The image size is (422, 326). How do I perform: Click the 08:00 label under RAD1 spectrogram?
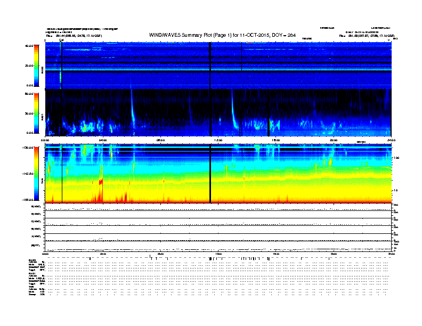(160, 140)
